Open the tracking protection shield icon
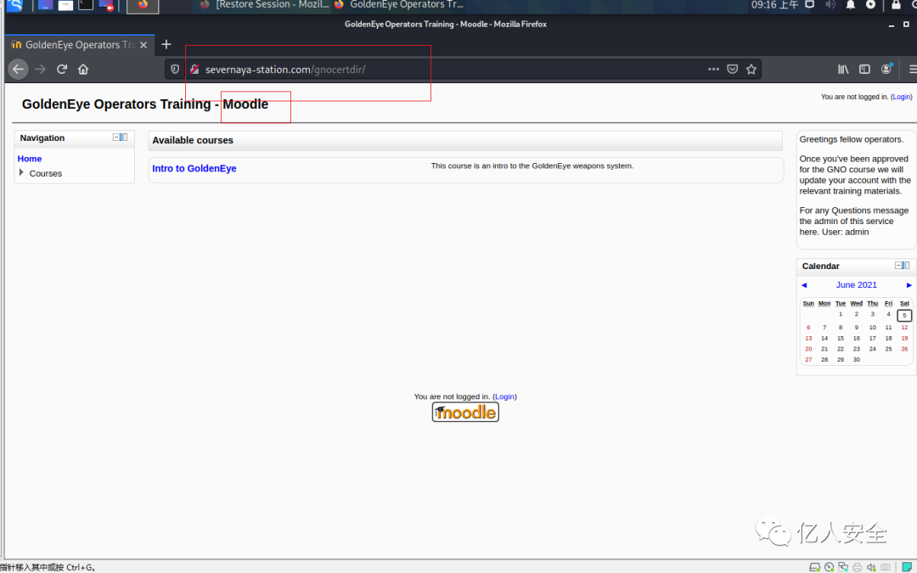Screen dimensions: 917x573 pos(174,69)
